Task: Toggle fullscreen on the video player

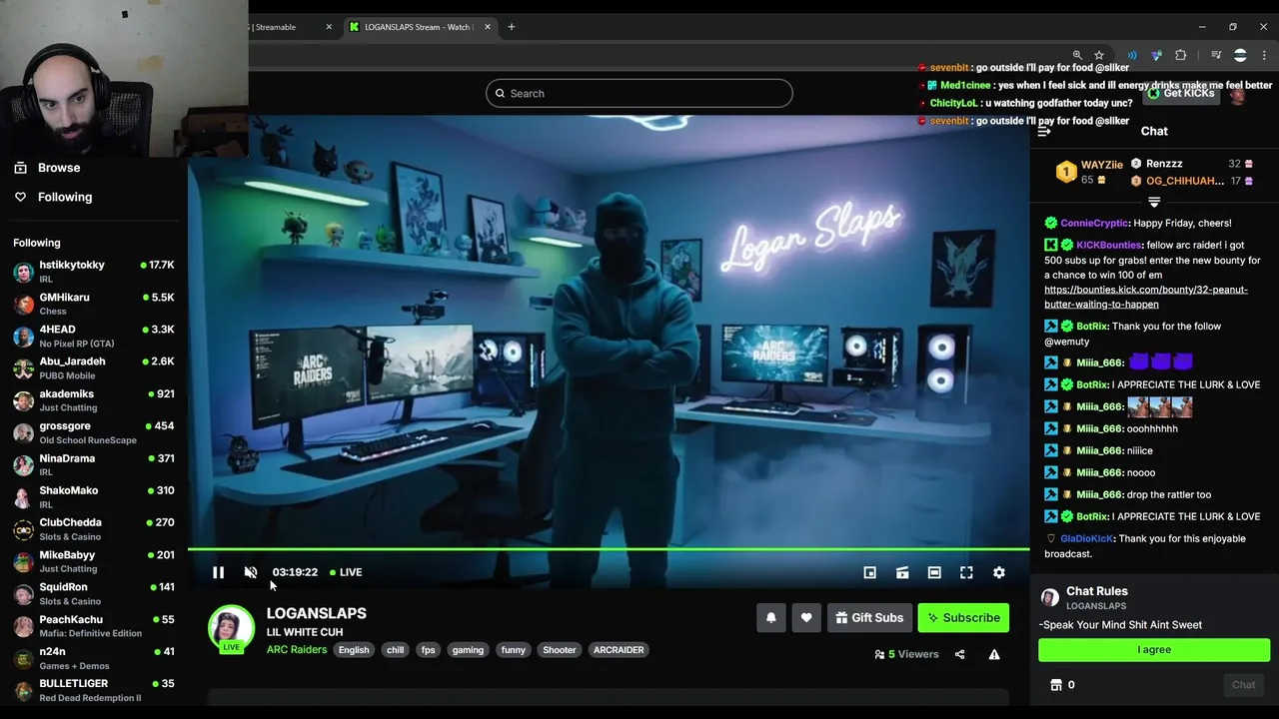Action: [x=966, y=572]
